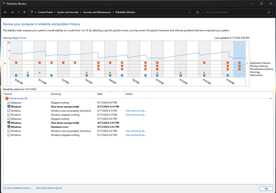The width and height of the screenshot is (276, 193).
Task: Open the address bar history dropdown
Action: (x=190, y=13)
